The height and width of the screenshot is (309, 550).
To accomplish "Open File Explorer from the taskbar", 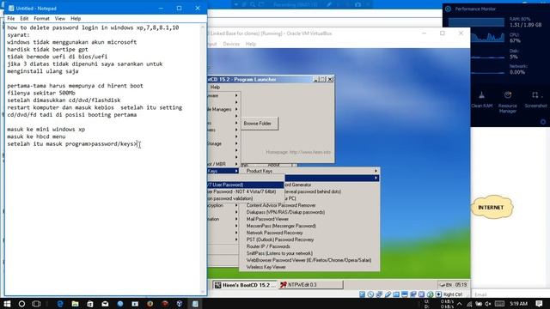I will pyautogui.click(x=75, y=304).
